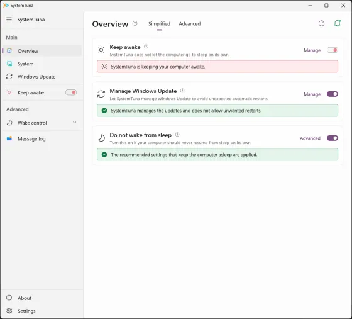The image size is (352, 319).
Task: Click the SystemTuna title beside hamburger menu
Action: [x=31, y=20]
